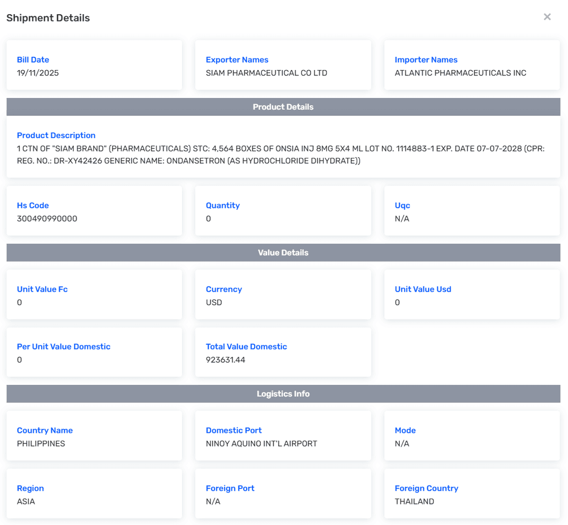Click the Product Details section header

coord(283,107)
